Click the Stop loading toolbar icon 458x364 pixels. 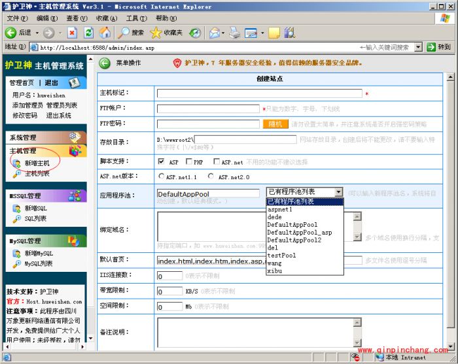pos(72,33)
